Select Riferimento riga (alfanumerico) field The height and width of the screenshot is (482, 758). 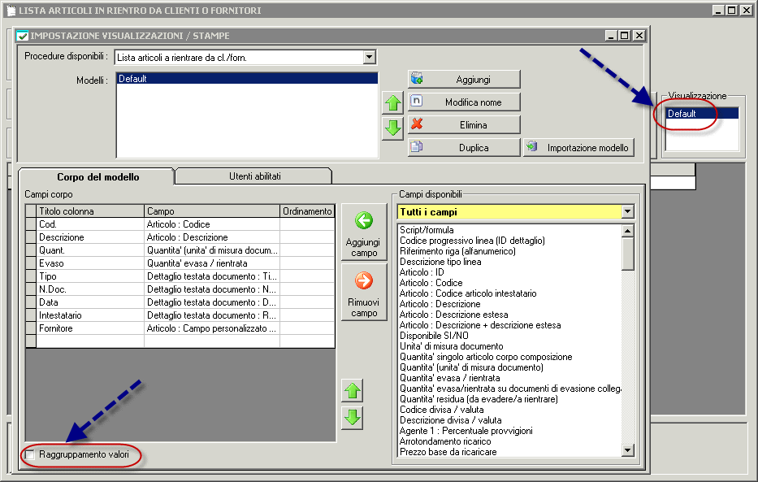point(457,251)
